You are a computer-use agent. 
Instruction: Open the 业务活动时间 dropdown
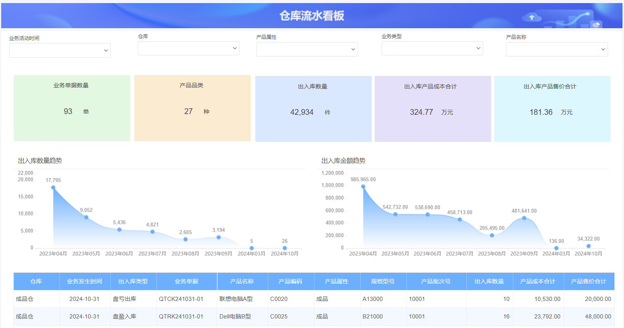pyautogui.click(x=60, y=50)
